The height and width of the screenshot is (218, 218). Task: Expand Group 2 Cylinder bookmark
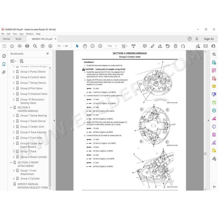14,178
